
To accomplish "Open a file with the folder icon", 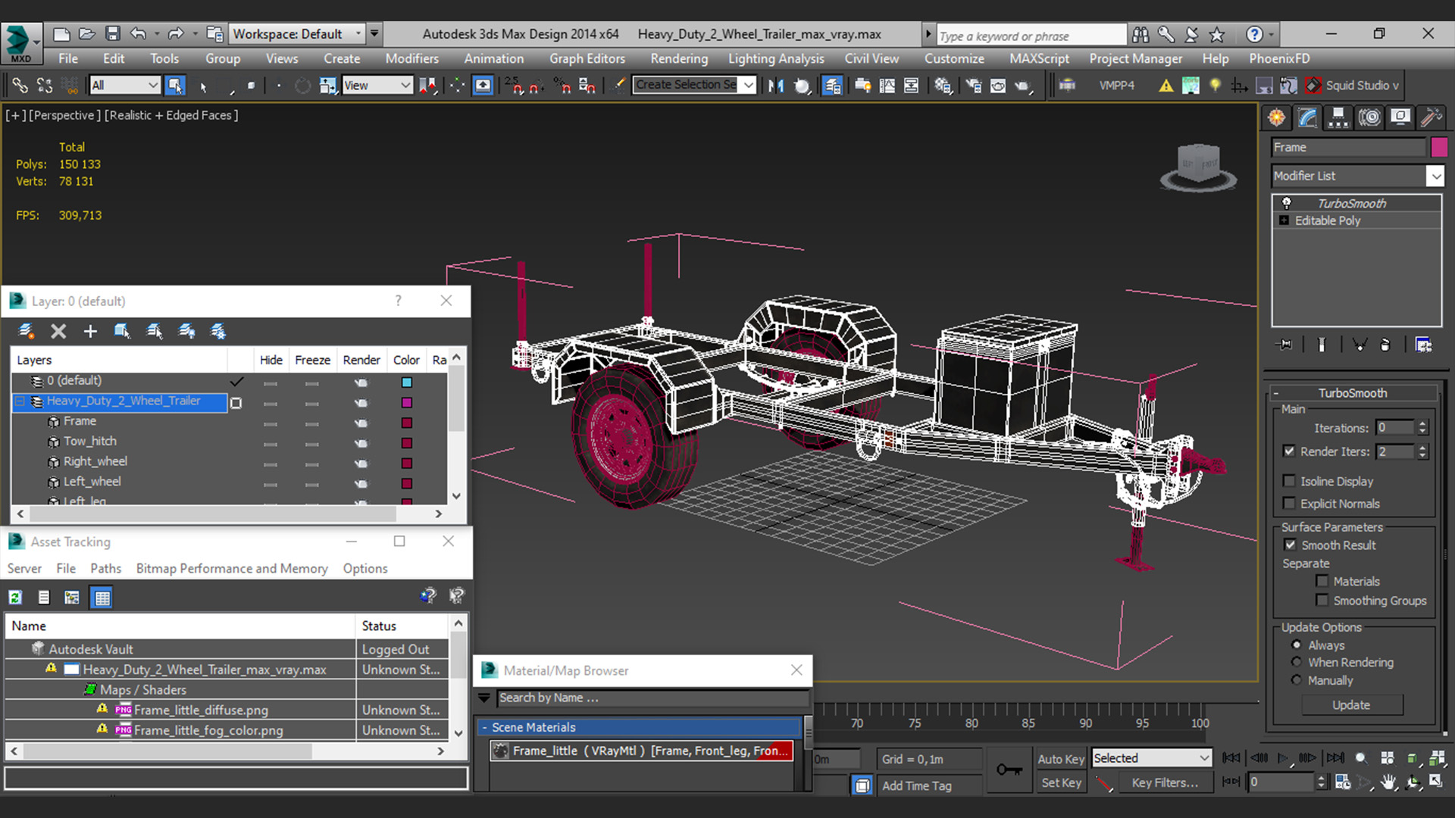I will 87,34.
